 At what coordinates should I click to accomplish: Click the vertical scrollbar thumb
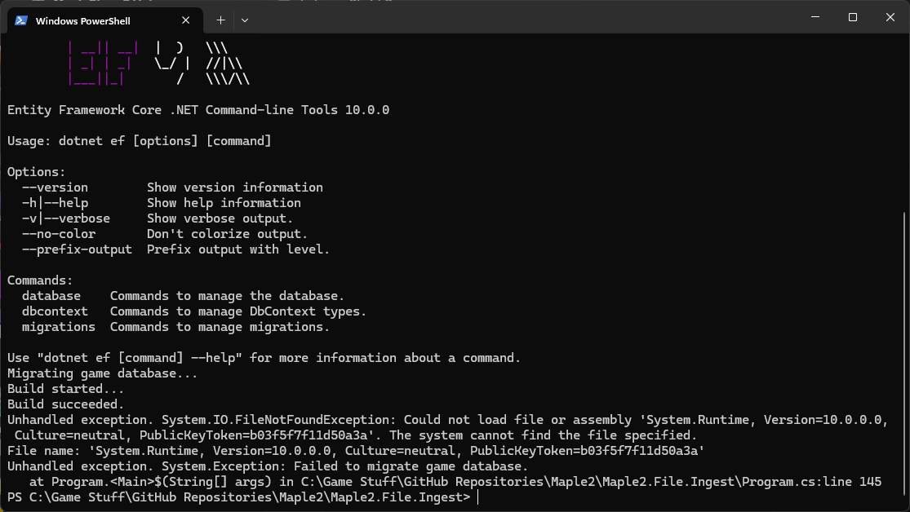tap(904, 355)
